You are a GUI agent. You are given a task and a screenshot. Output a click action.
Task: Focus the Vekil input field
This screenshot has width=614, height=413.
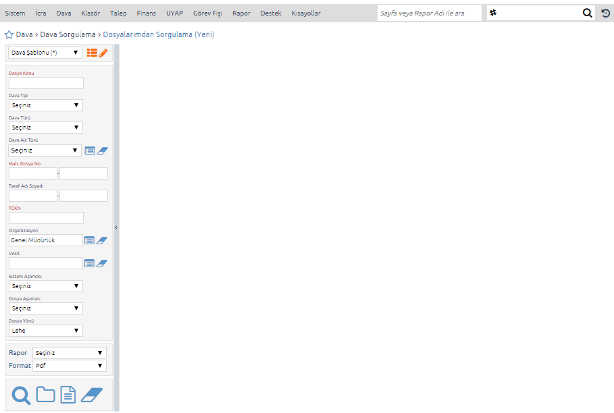point(45,263)
